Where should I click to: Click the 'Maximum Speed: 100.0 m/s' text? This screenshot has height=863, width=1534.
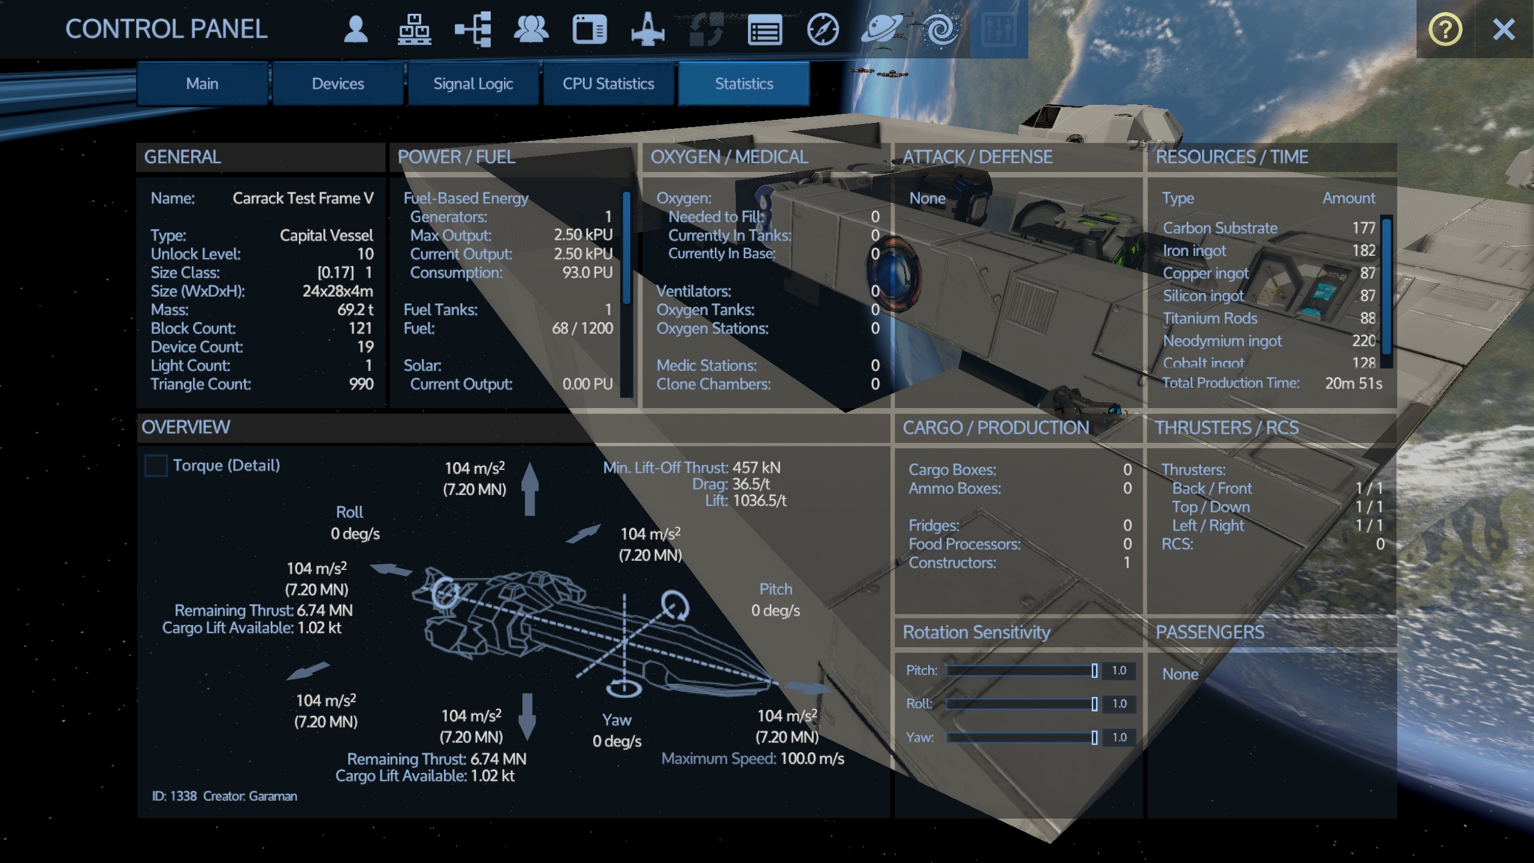click(753, 759)
